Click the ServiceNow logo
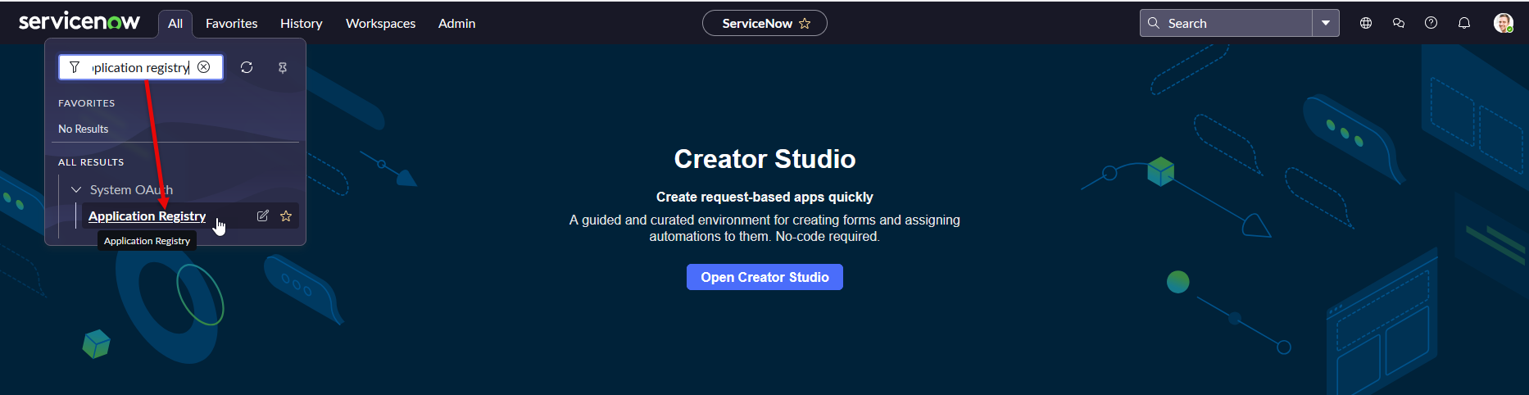Screen dimensions: 1529x395 pos(79,22)
